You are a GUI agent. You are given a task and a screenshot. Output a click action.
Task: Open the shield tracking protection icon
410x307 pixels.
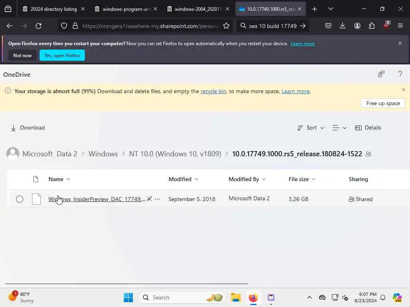(x=64, y=26)
